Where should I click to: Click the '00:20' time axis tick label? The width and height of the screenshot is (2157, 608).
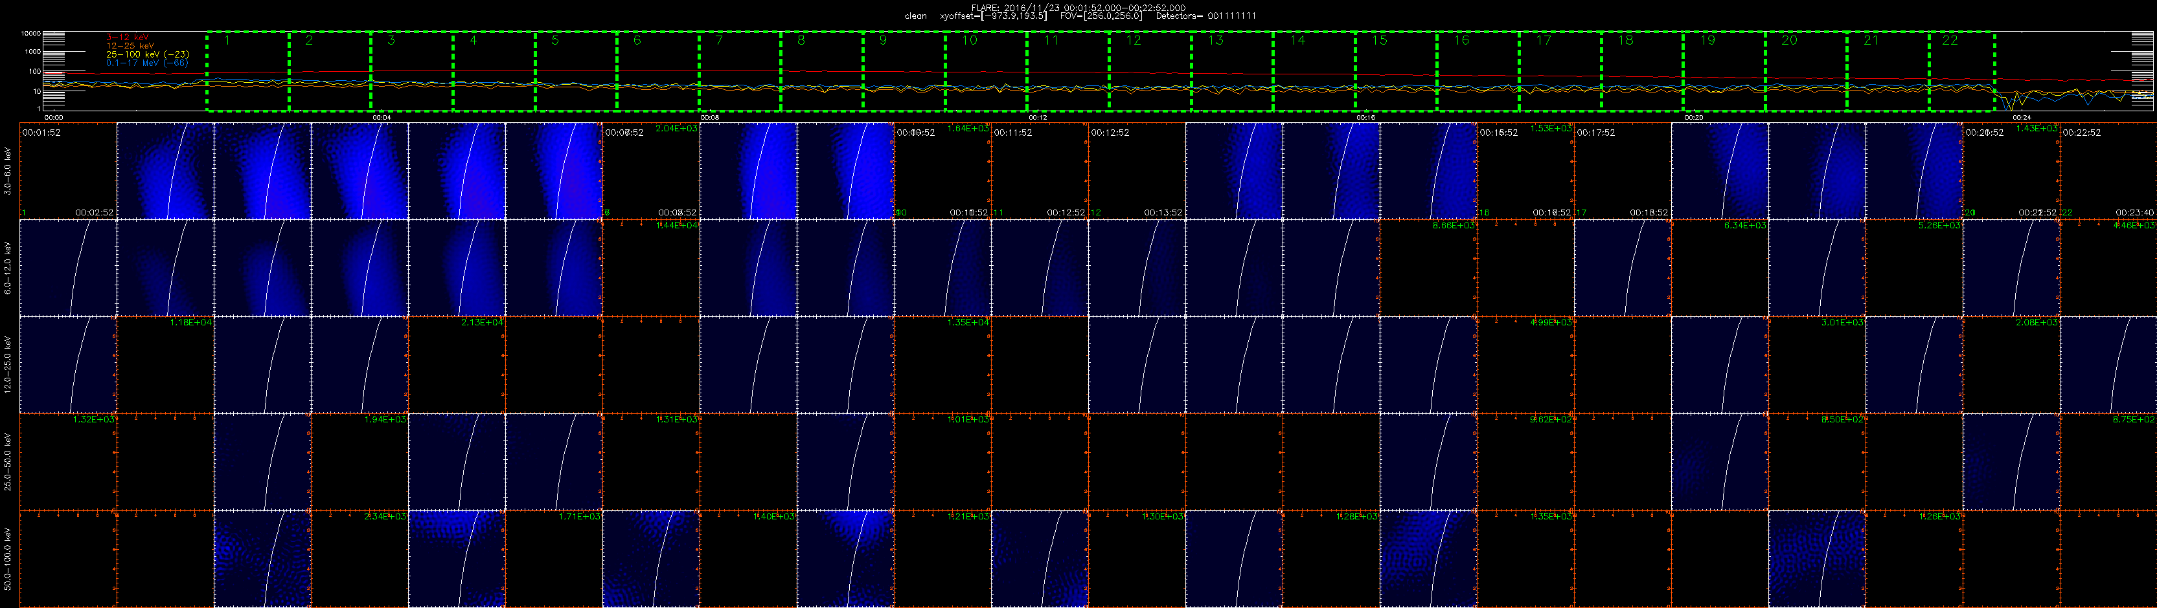pos(1694,118)
